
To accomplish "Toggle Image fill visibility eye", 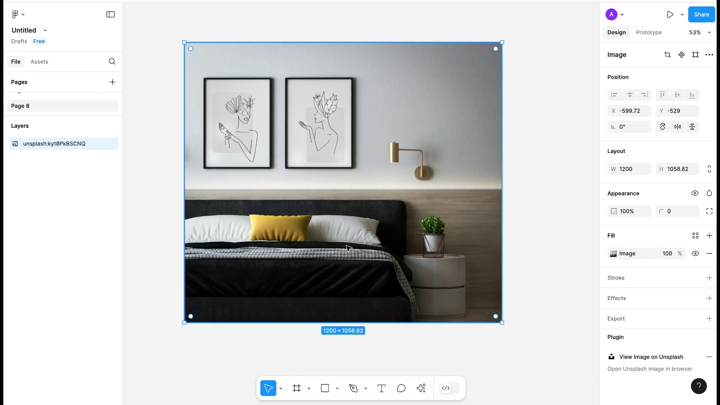I will [695, 253].
